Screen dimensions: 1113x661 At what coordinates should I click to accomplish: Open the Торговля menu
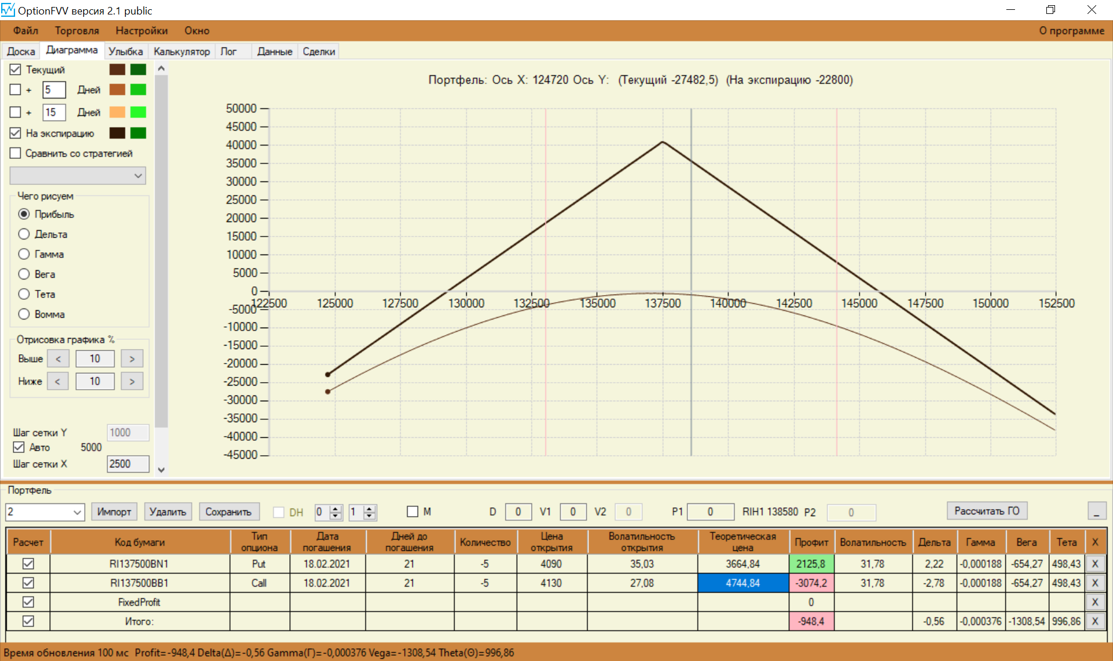(77, 31)
